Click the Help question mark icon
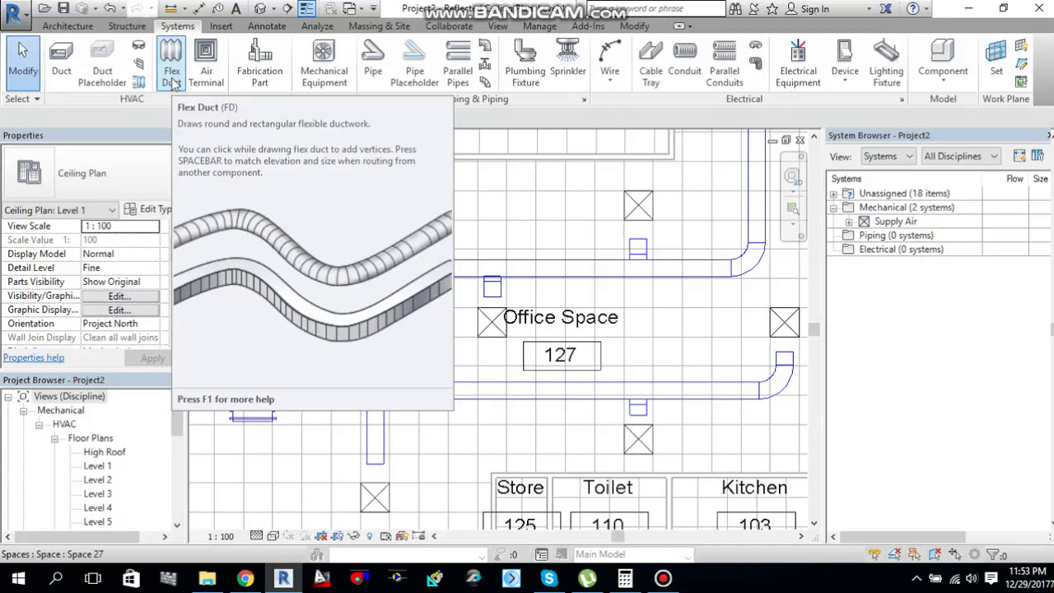Viewport: 1054px width, 593px height. pos(912,8)
